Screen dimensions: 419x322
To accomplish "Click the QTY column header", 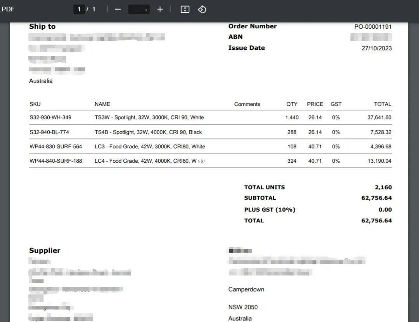I will [292, 104].
